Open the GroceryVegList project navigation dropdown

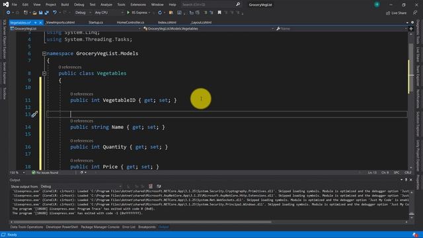pyautogui.click(x=75, y=28)
